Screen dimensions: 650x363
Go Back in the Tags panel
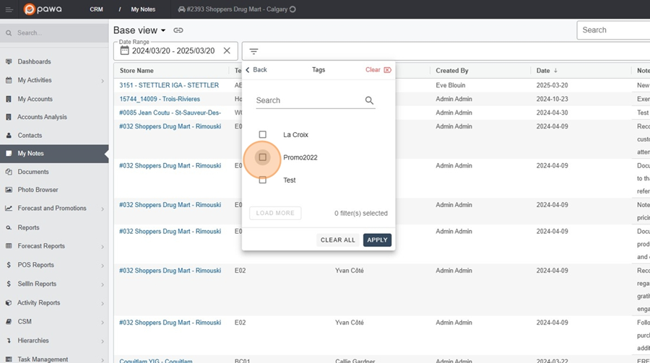point(256,69)
